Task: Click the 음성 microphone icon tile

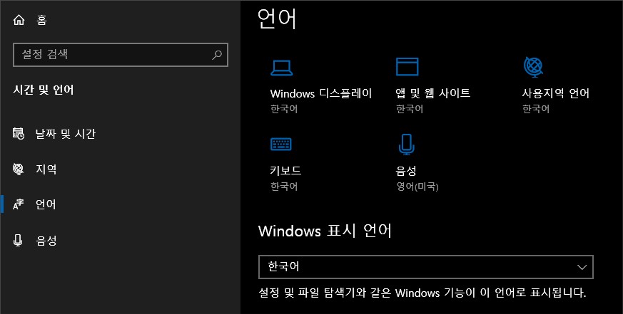Action: pos(406,145)
